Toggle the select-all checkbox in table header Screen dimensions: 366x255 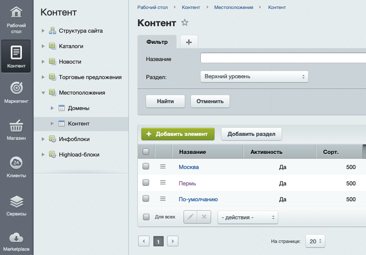[x=146, y=152]
